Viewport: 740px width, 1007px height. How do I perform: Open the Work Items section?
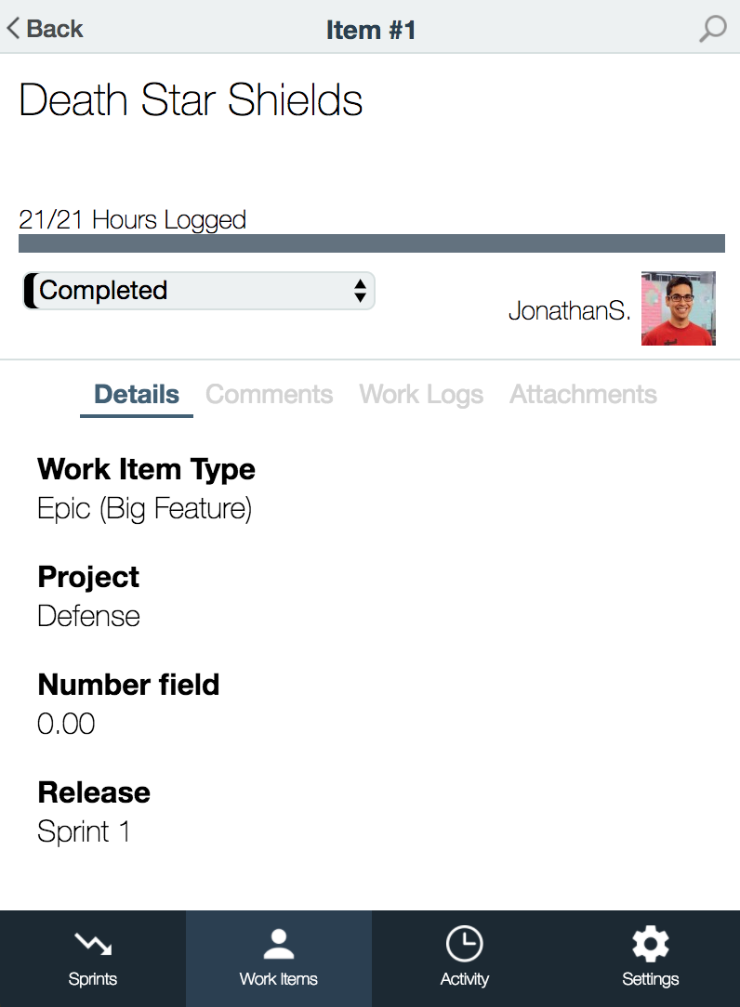pos(278,958)
